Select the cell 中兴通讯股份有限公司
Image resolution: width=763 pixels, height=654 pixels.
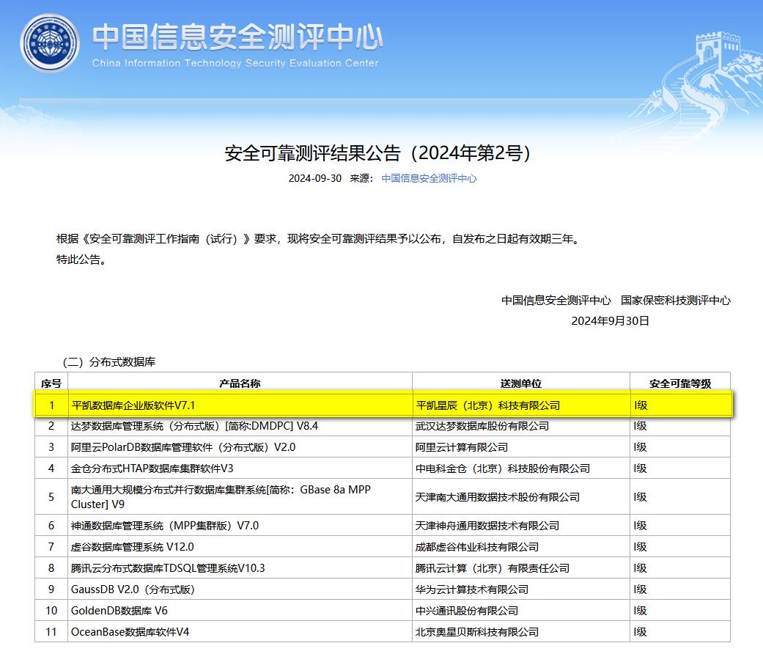click(520, 610)
